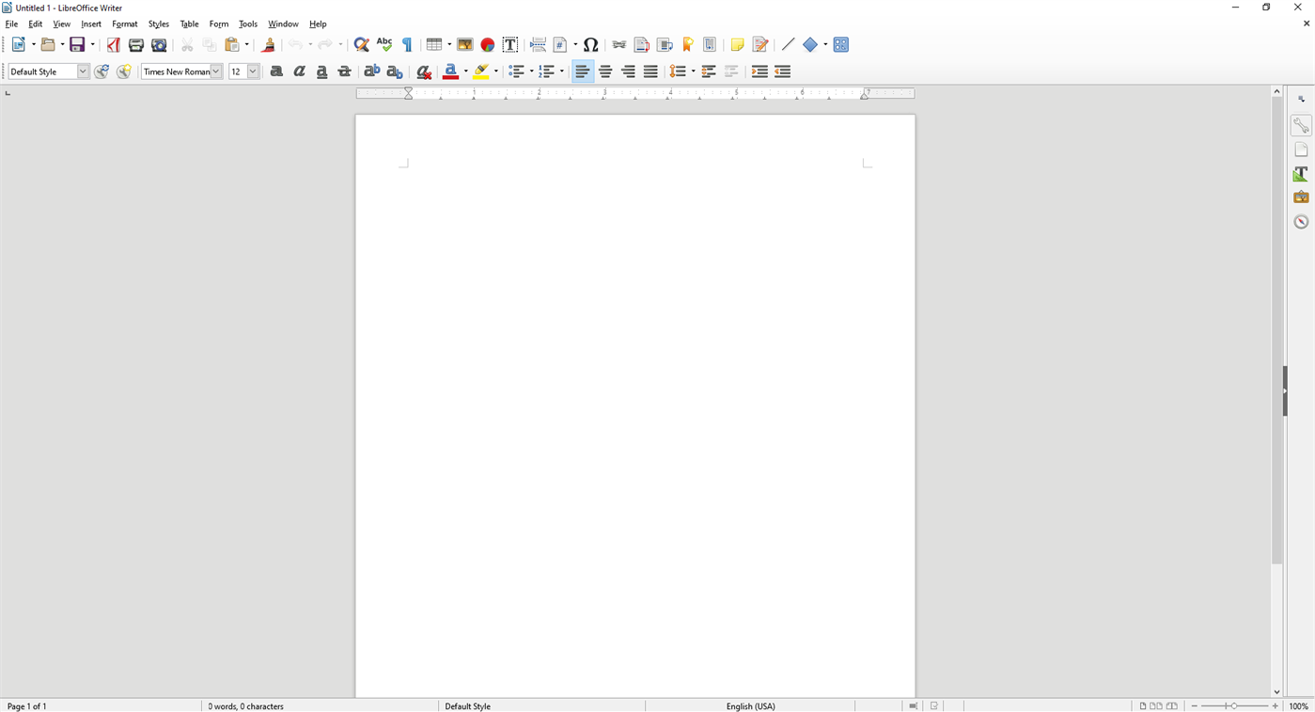Clear direct formatting

point(424,71)
